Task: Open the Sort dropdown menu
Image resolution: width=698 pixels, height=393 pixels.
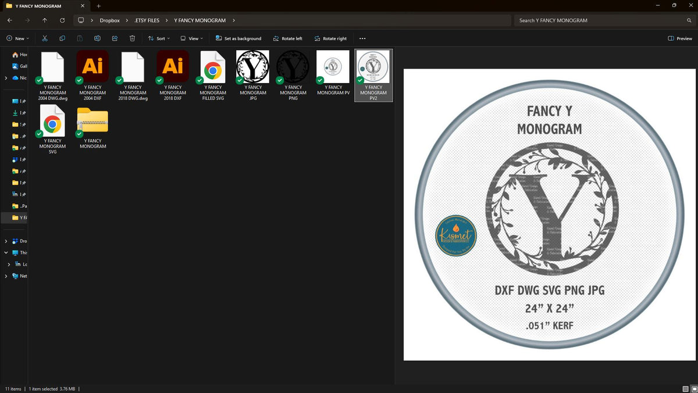Action: click(x=159, y=38)
